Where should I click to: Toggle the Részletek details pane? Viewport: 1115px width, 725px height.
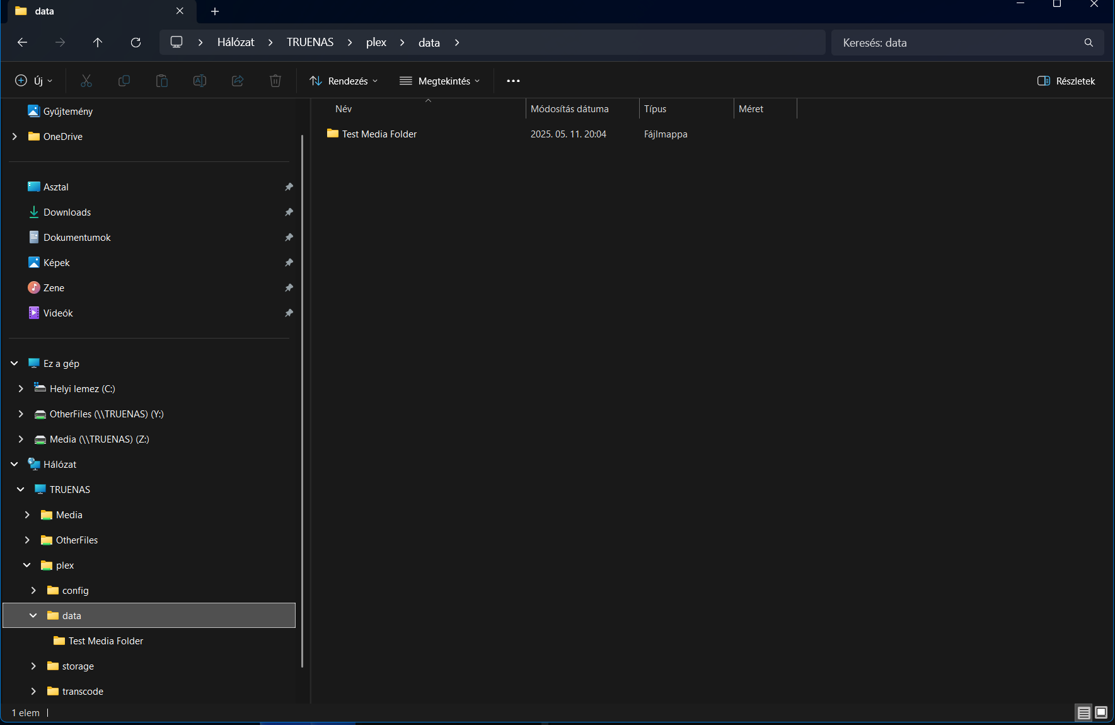(x=1066, y=81)
